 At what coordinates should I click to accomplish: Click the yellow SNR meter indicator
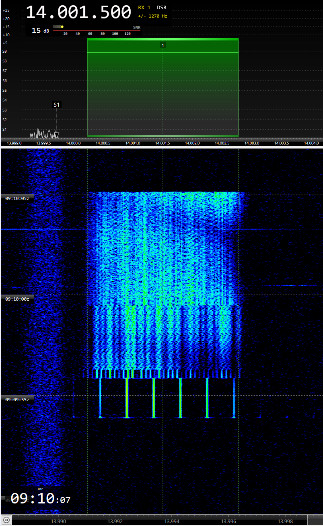click(62, 27)
